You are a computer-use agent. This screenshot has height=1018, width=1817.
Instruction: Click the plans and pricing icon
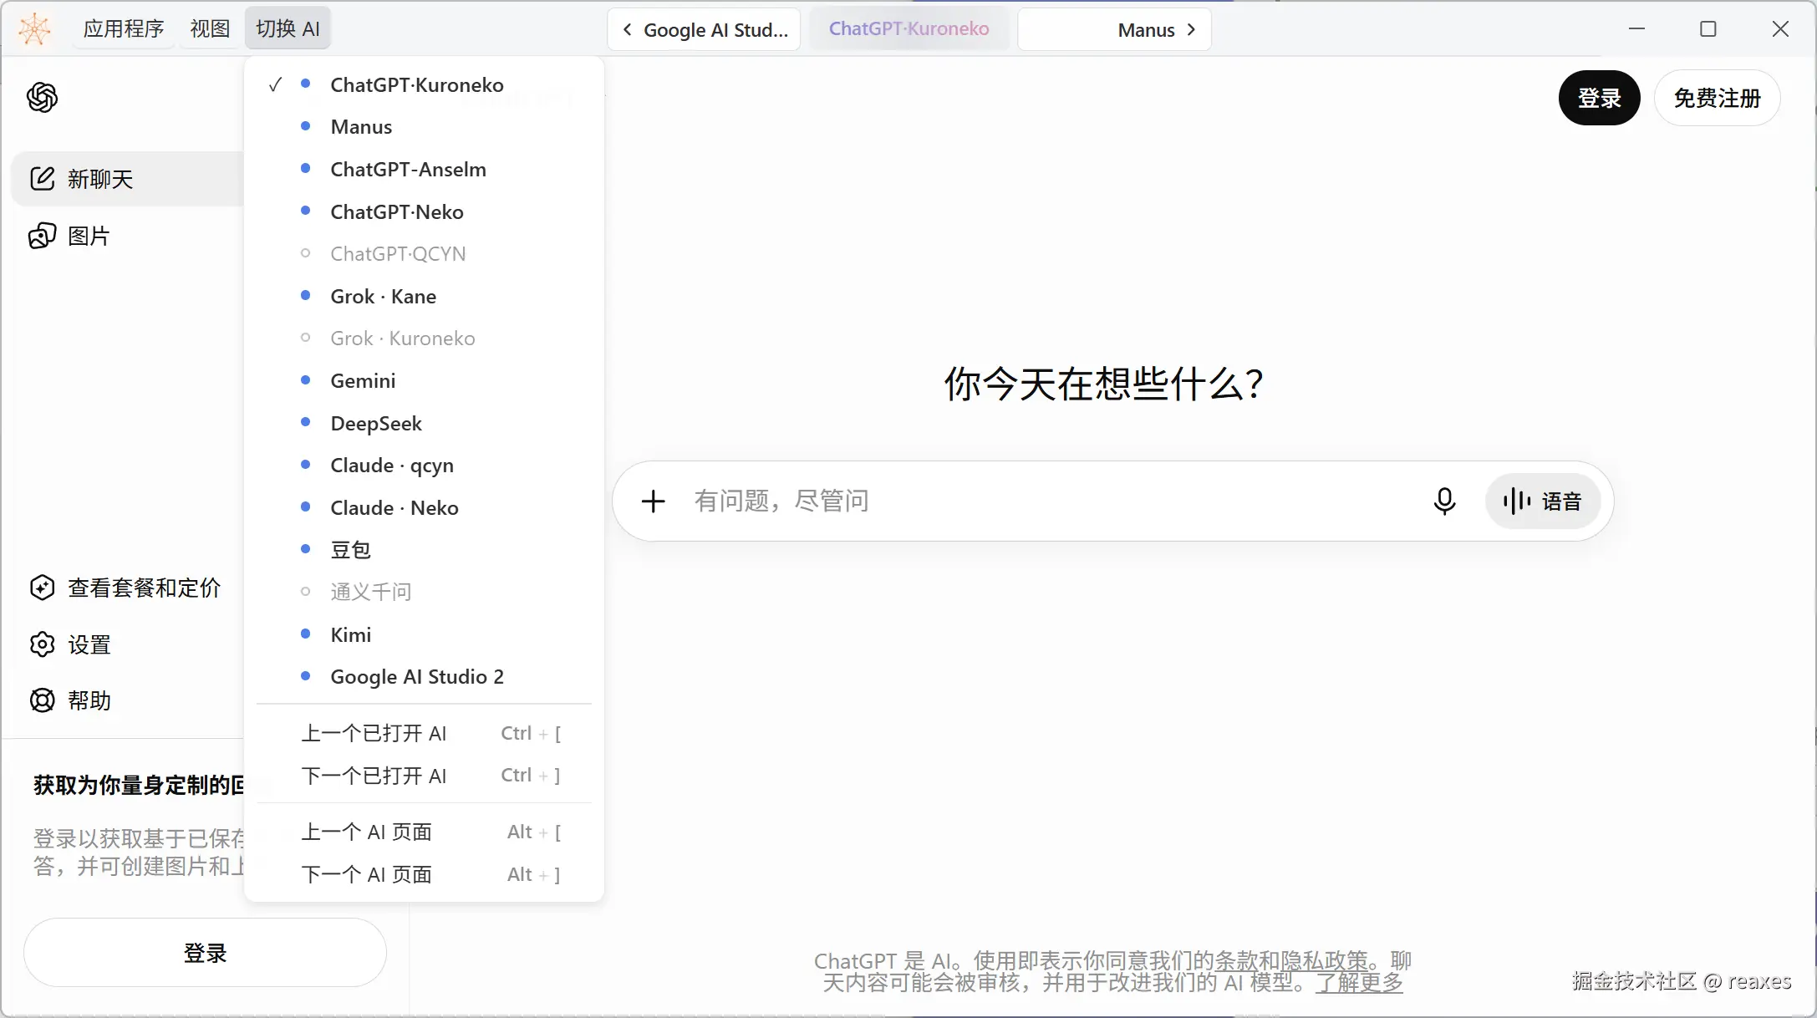[x=43, y=588]
